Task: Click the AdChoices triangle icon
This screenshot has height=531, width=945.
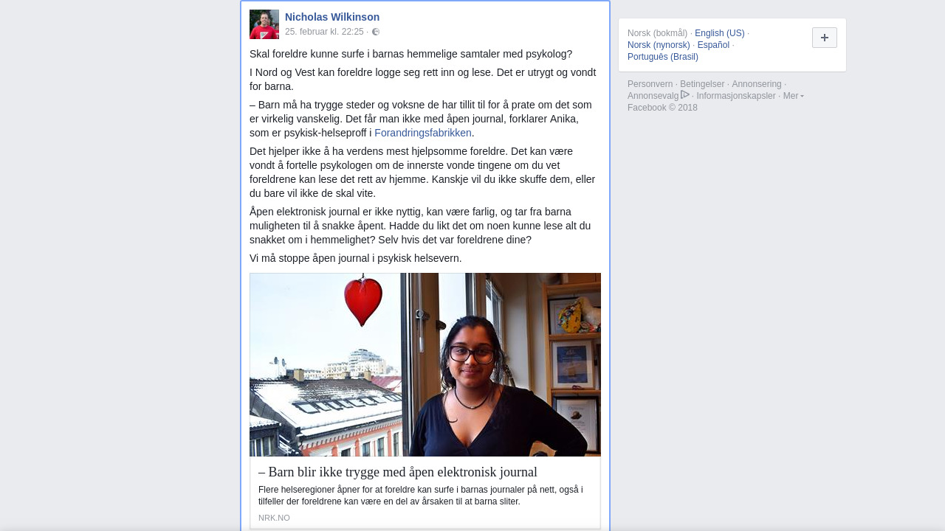Action: click(685, 94)
